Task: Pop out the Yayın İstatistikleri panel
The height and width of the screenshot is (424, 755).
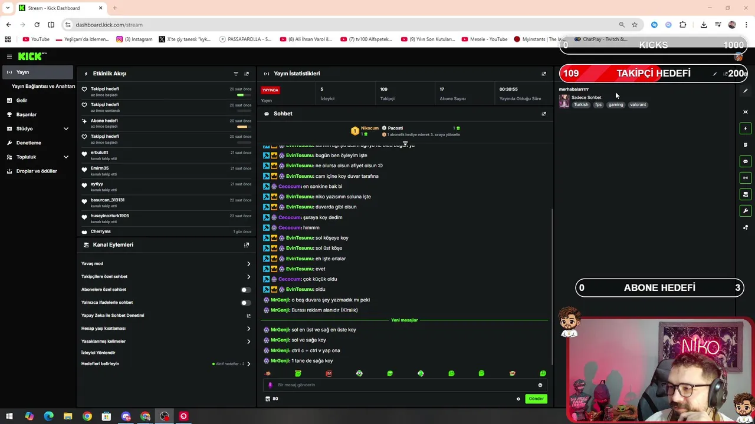Action: pos(544,74)
